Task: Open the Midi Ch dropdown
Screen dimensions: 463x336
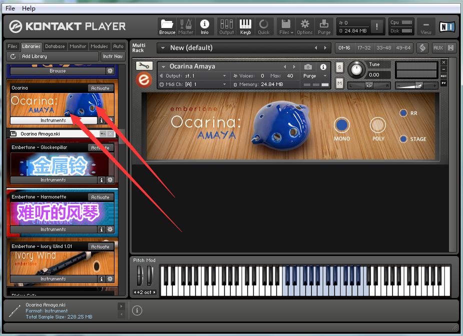Action: (x=224, y=84)
